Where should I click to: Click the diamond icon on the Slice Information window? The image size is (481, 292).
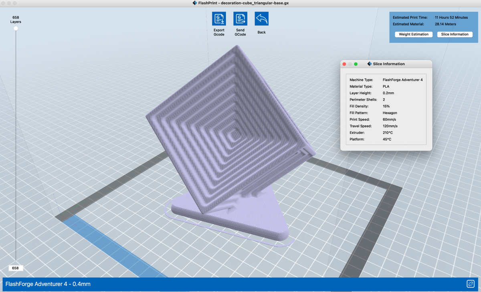370,64
